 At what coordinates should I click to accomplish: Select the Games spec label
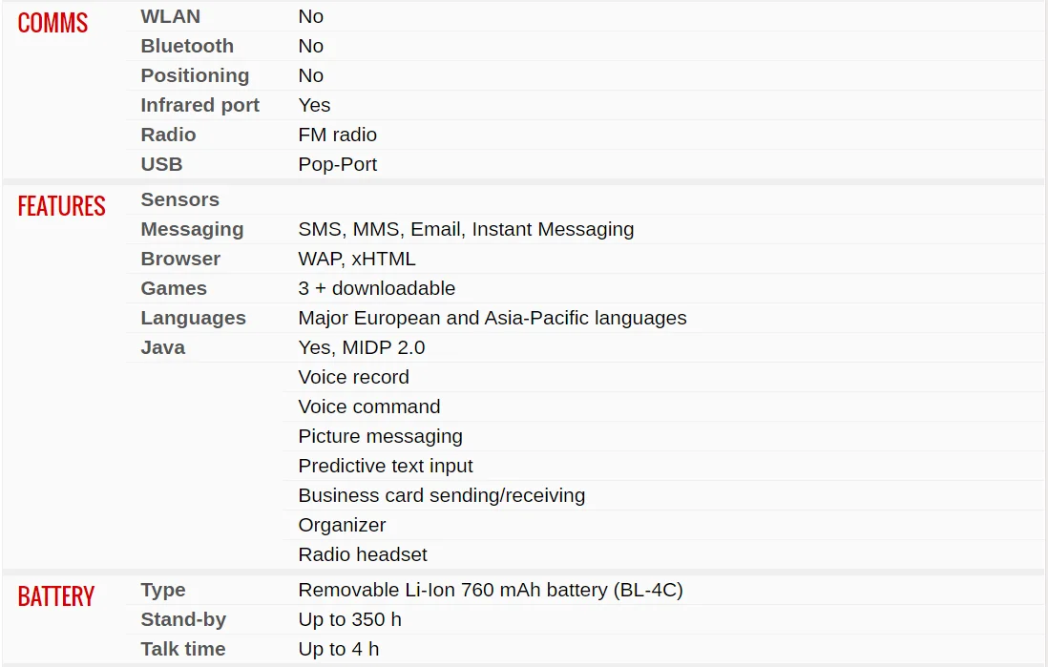click(x=174, y=288)
